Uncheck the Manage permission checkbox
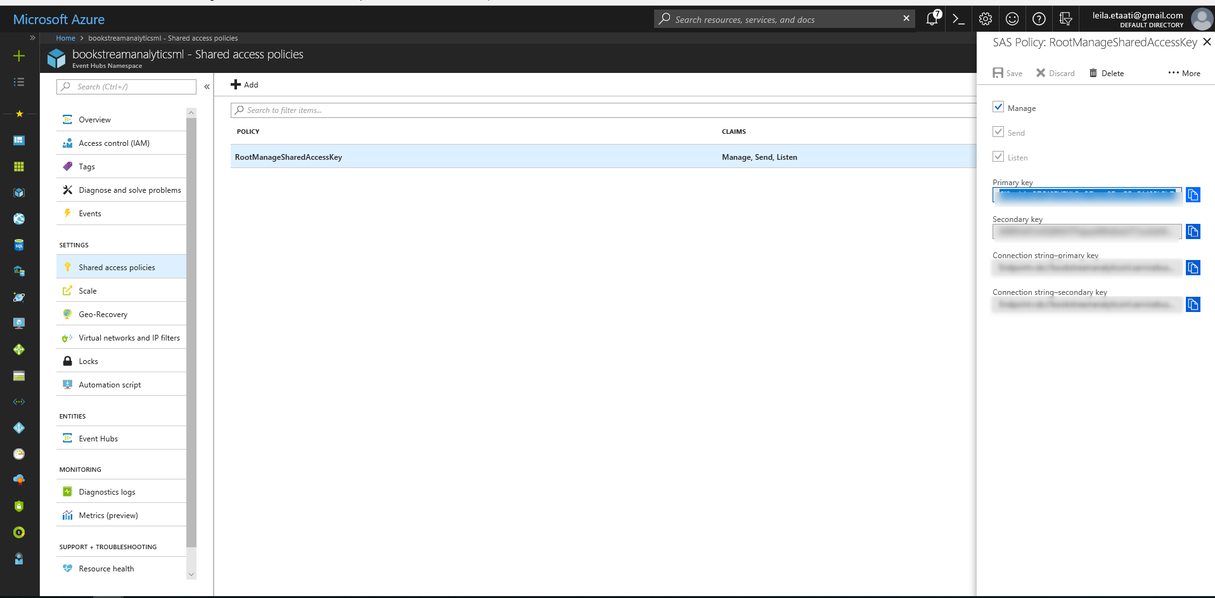Screen dimensions: 1215x598 [999, 107]
